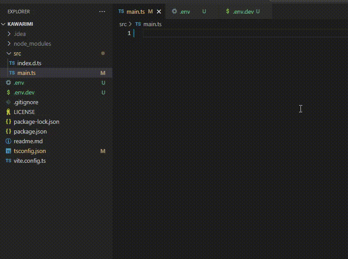Click the license ribbon icon beside LICENSE

8,112
